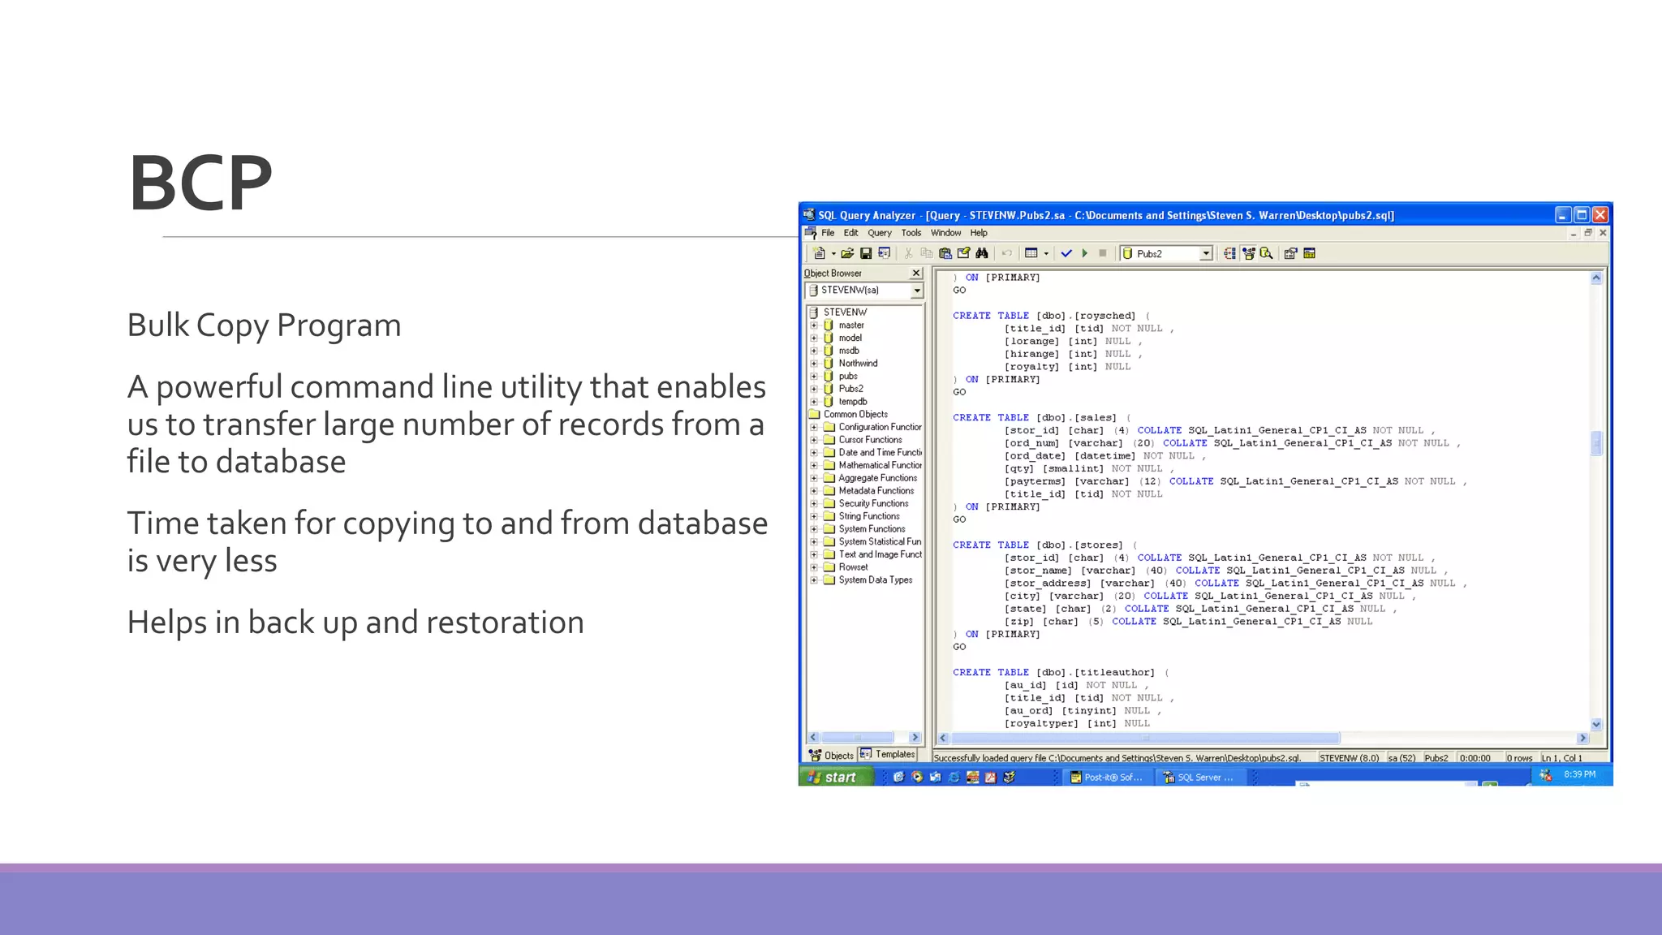This screenshot has height=935, width=1662.
Task: Select the pubs database in tree
Action: (848, 377)
